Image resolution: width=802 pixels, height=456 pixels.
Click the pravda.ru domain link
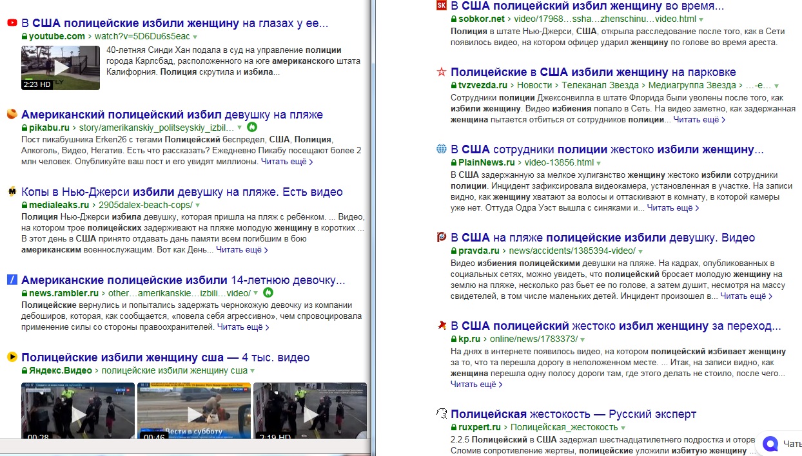point(478,251)
